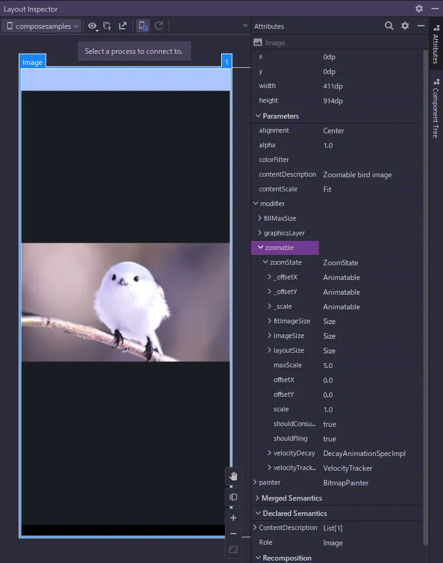Click the Load Overlay icon
Screen dimensions: 443x563
pos(108,26)
